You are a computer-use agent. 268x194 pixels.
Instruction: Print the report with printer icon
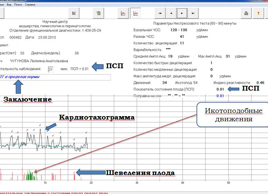247,13
